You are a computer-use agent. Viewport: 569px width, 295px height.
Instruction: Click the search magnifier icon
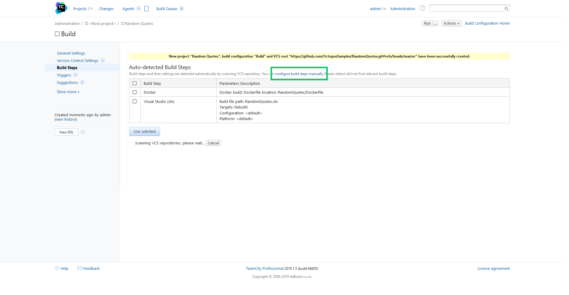(506, 9)
